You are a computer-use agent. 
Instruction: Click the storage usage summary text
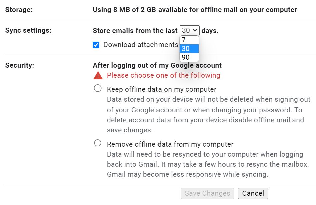(x=195, y=10)
